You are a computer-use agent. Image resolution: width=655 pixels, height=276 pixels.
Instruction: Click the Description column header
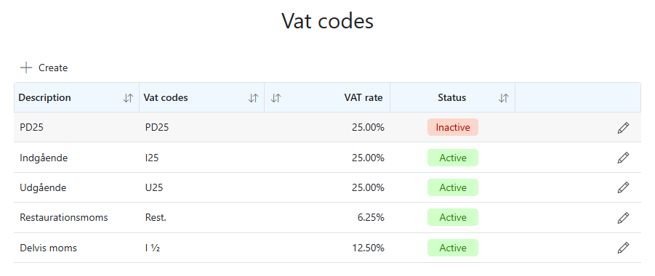tap(44, 98)
